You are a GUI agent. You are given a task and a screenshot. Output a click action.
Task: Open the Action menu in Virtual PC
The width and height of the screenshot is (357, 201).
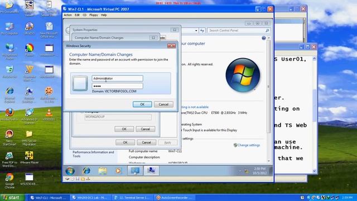coord(67,15)
